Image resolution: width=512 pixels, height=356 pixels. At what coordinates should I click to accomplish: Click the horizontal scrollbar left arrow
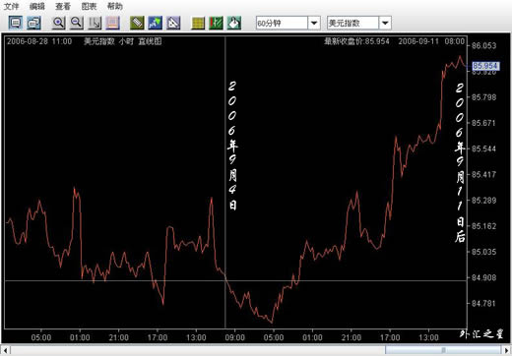click(x=5, y=350)
